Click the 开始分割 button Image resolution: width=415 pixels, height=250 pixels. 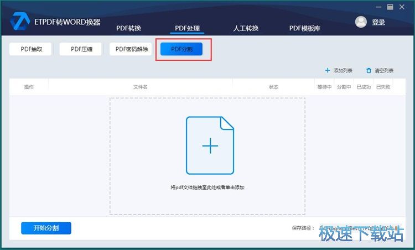coord(46,228)
